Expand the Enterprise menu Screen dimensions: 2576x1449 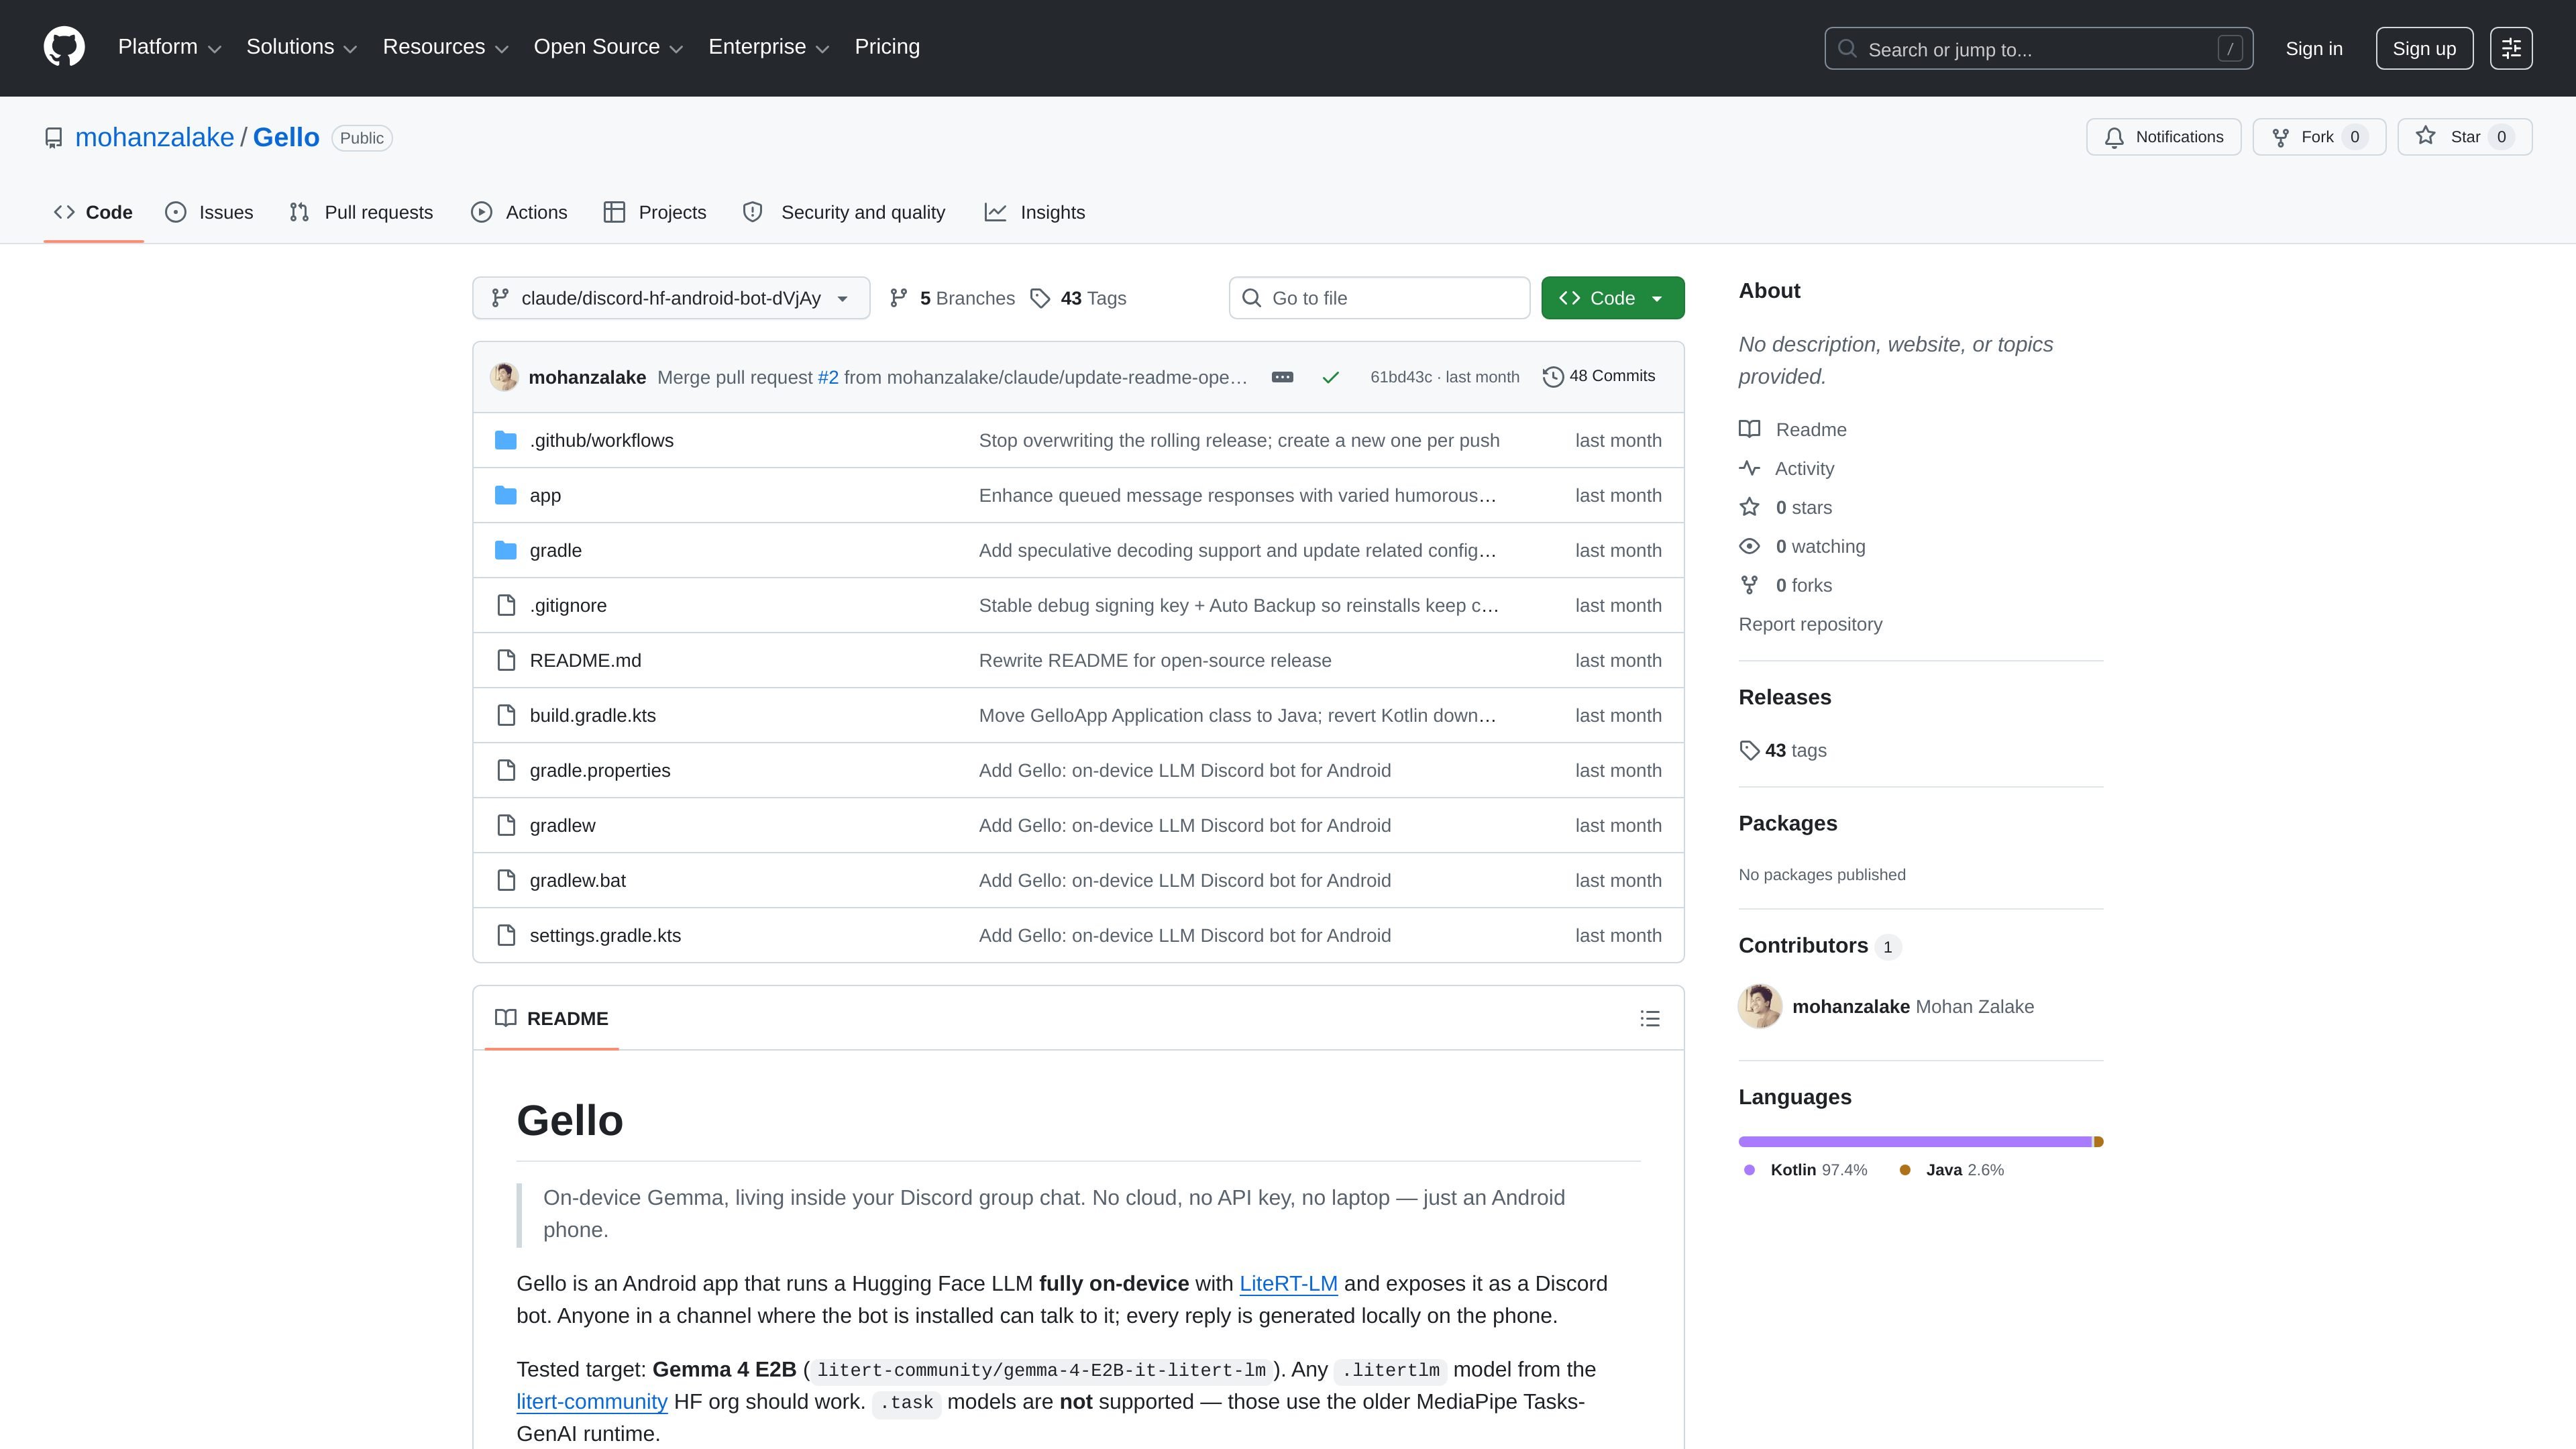(x=769, y=47)
